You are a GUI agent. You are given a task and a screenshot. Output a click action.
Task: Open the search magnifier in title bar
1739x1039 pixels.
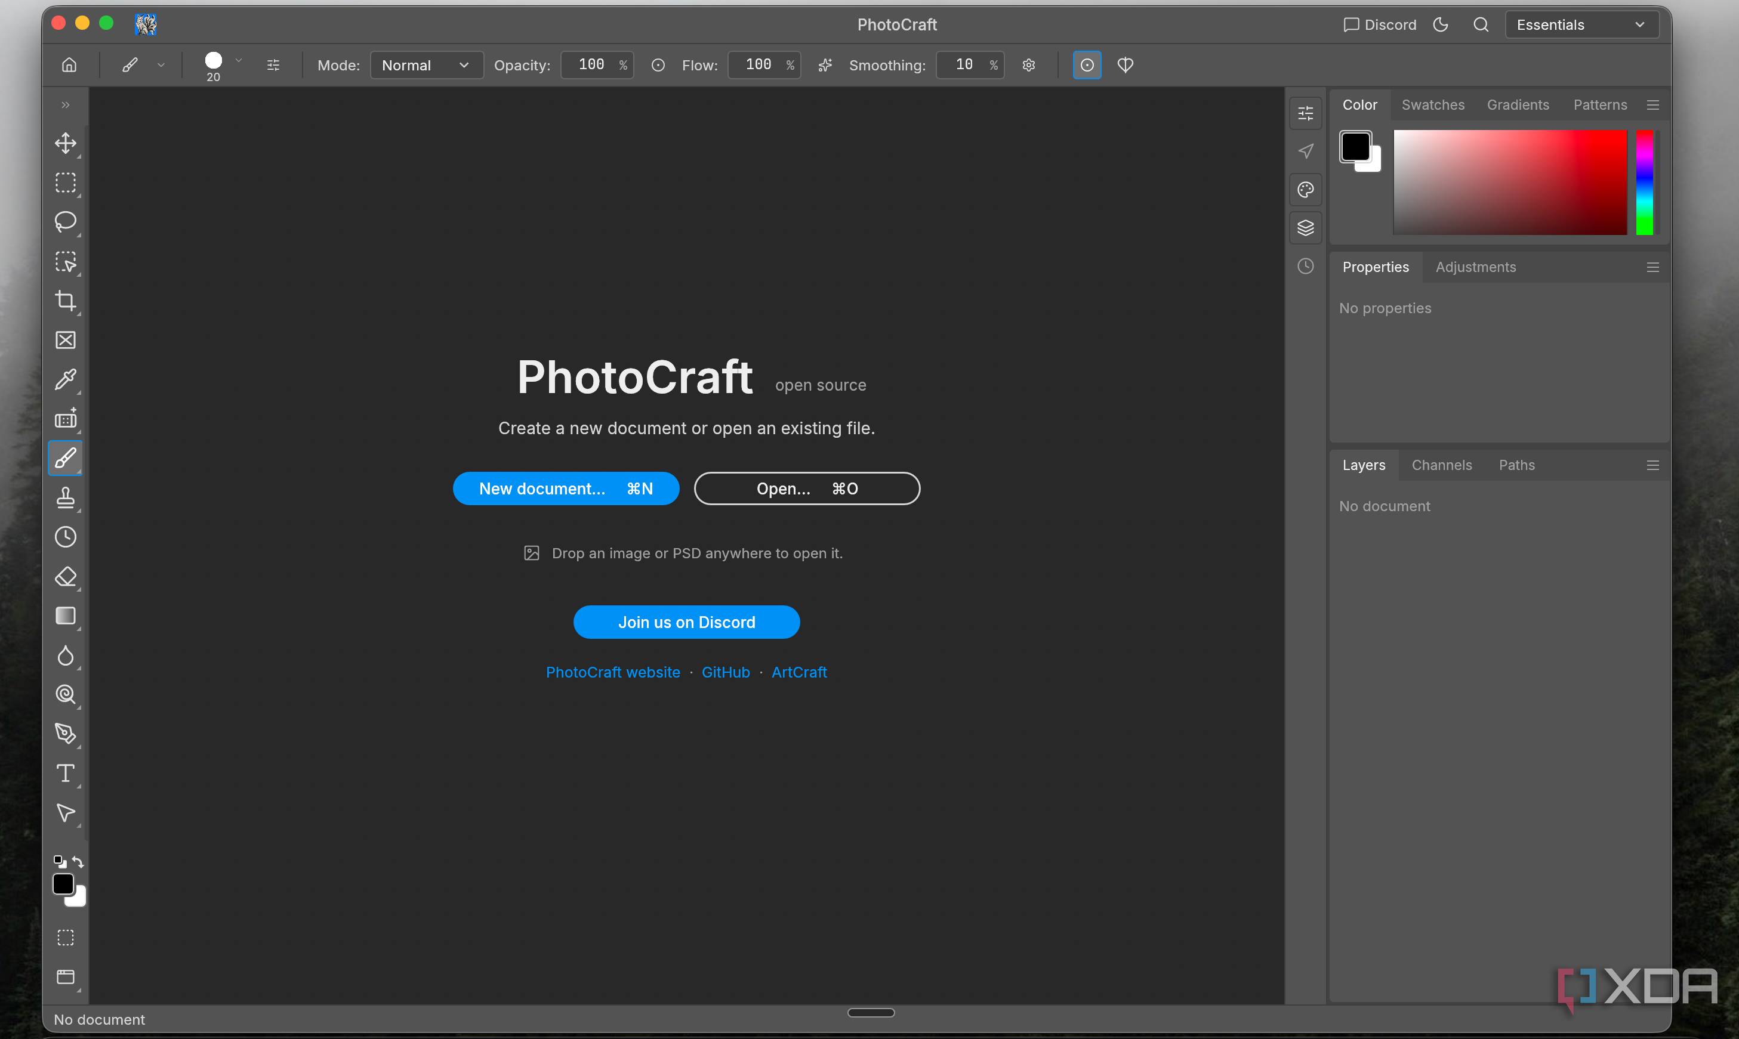[x=1481, y=25]
